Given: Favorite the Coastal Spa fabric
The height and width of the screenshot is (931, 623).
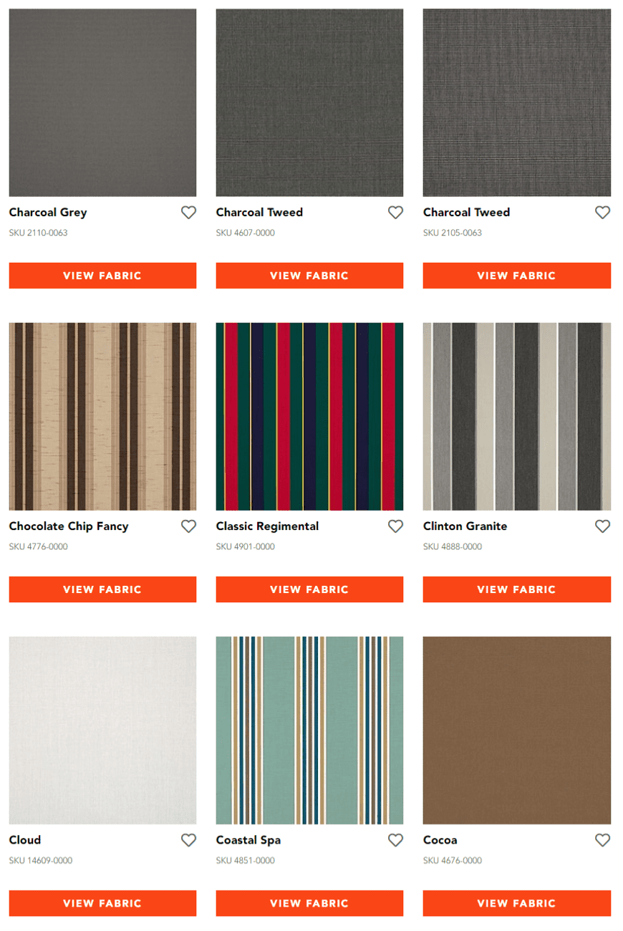Looking at the screenshot, I should 395,840.
